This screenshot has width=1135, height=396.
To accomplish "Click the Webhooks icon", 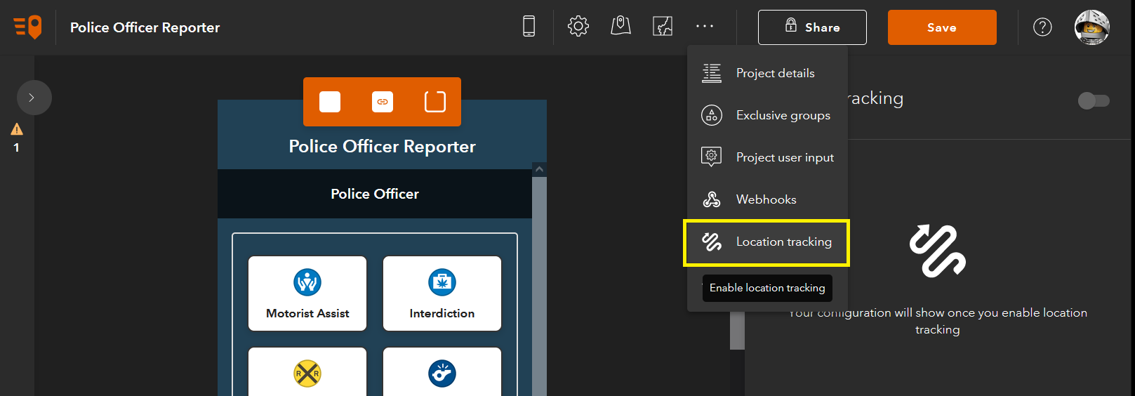I will (x=712, y=199).
